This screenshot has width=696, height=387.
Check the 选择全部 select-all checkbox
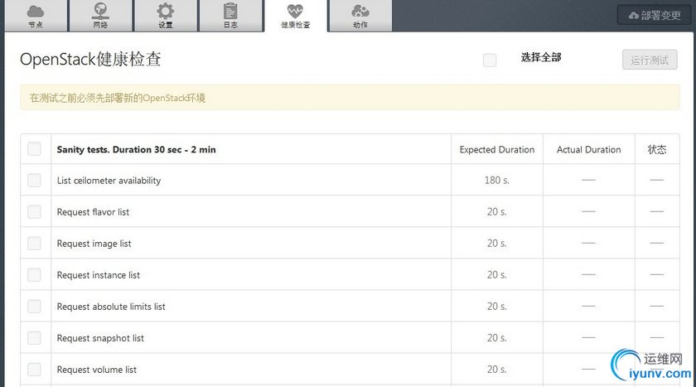(490, 60)
